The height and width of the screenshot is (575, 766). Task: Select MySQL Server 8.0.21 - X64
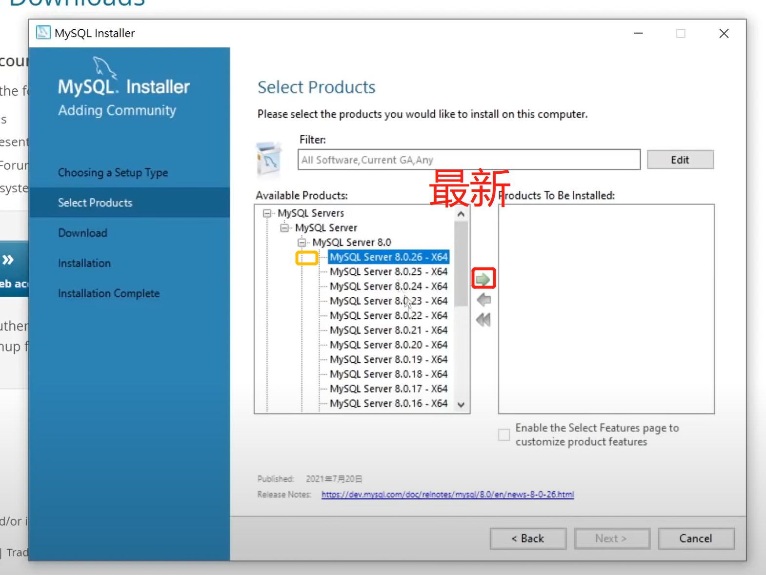coord(388,330)
